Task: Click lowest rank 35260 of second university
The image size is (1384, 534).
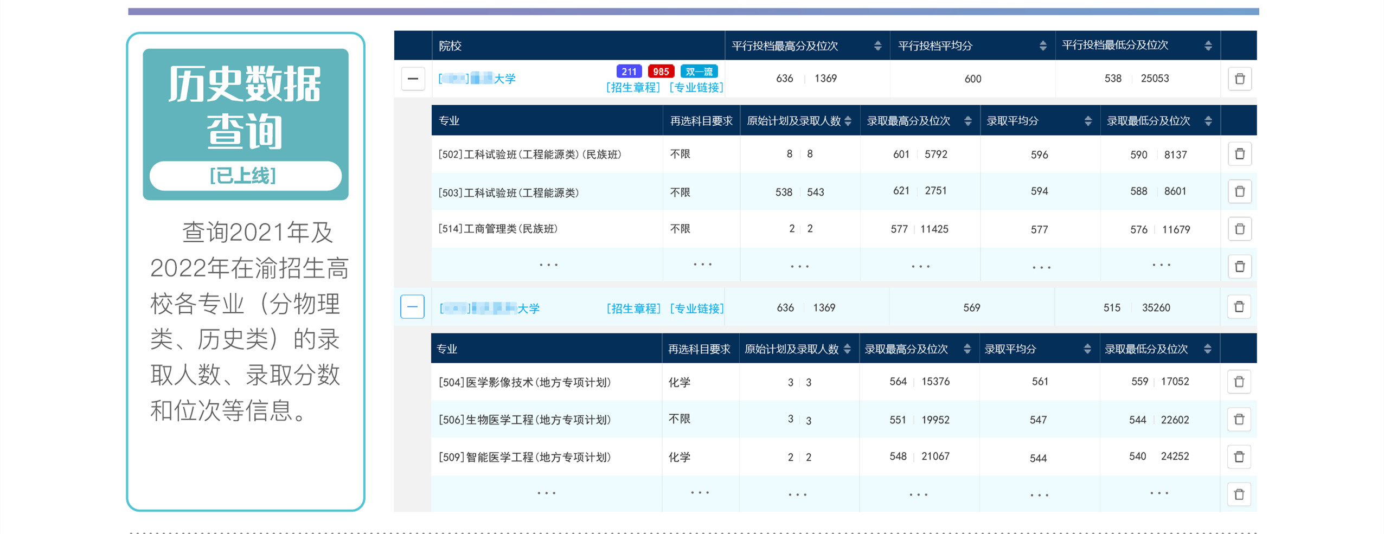Action: pyautogui.click(x=1156, y=308)
